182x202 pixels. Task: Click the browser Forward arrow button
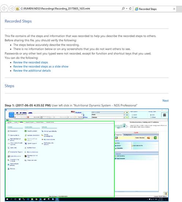click(12, 9)
